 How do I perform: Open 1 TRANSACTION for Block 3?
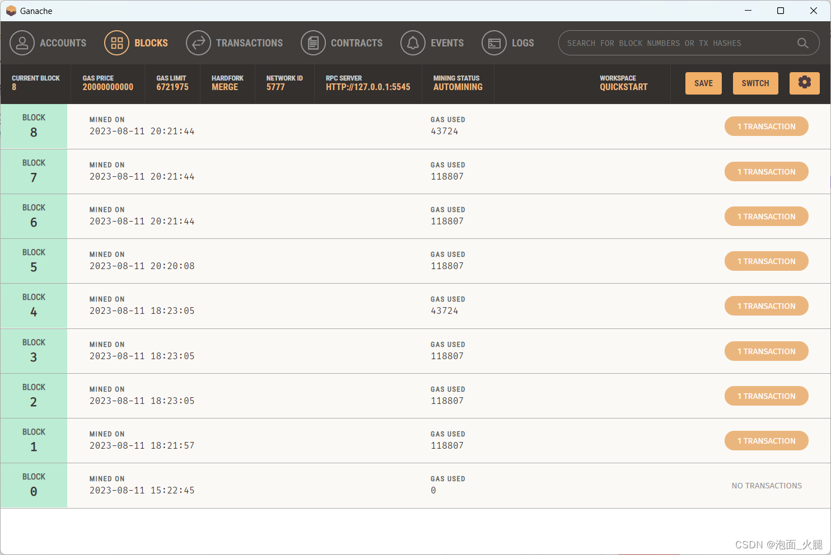pos(766,351)
